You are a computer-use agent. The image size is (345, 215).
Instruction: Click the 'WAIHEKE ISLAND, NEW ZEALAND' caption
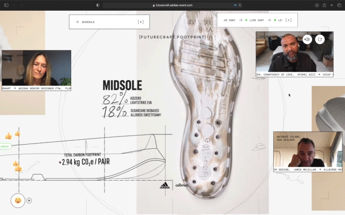[288, 138]
